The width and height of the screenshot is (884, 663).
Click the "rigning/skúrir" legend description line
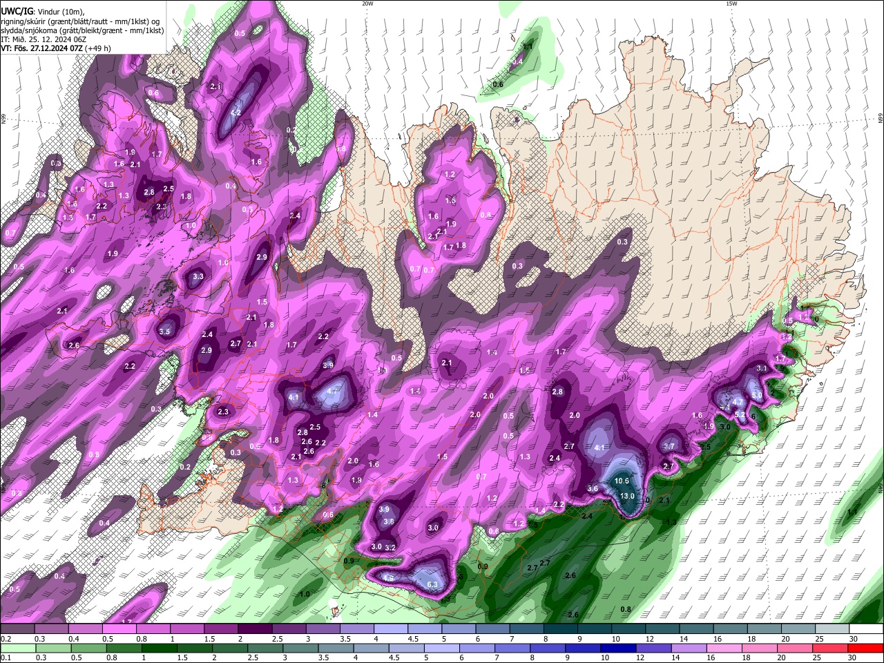click(80, 21)
